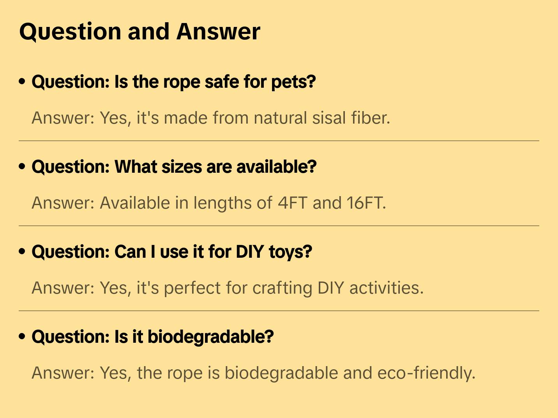Click the 'What sizes are available?' question
This screenshot has width=558, height=418.
174,167
